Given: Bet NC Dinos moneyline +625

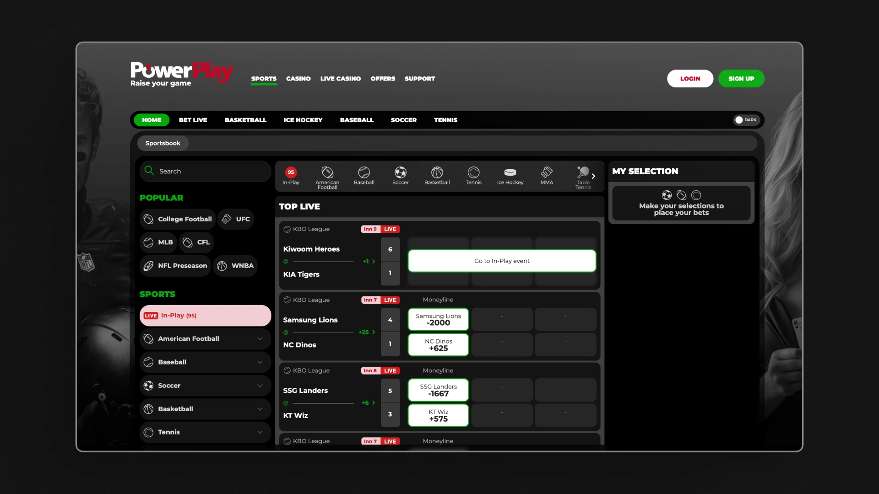Looking at the screenshot, I should point(438,345).
